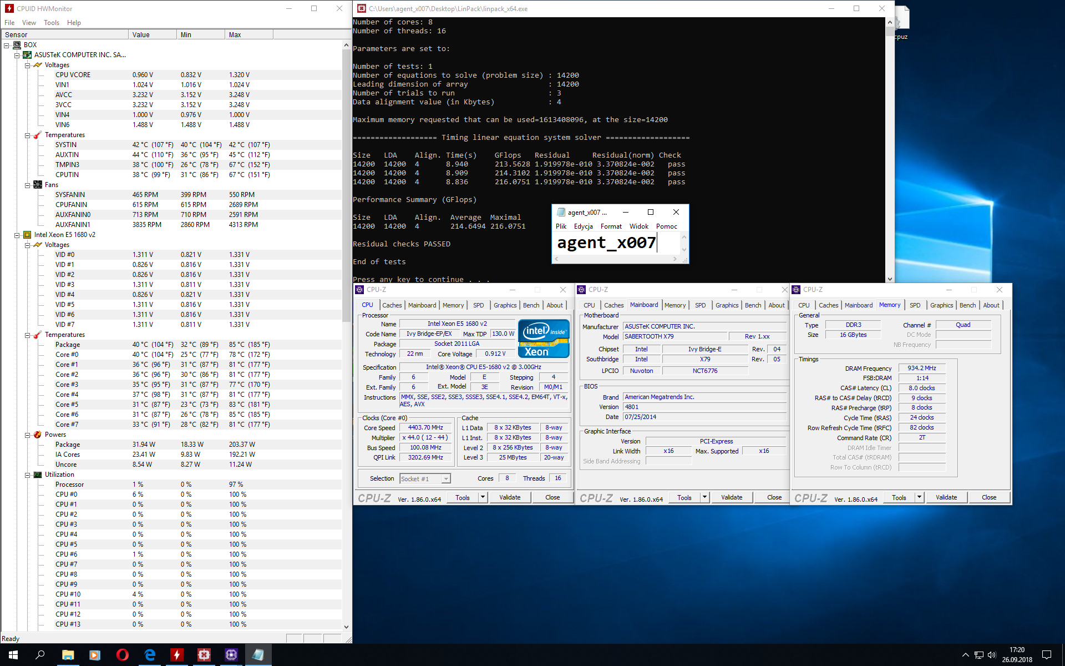Open Microsoft Edge from the taskbar

pos(150,655)
